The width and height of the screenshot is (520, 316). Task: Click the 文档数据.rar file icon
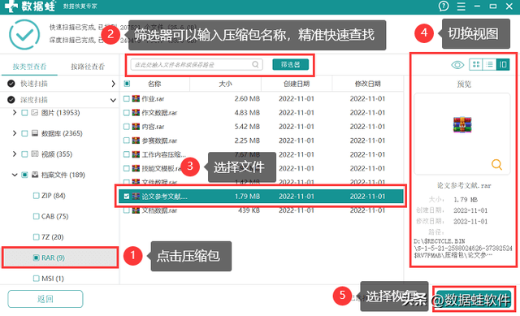click(136, 210)
